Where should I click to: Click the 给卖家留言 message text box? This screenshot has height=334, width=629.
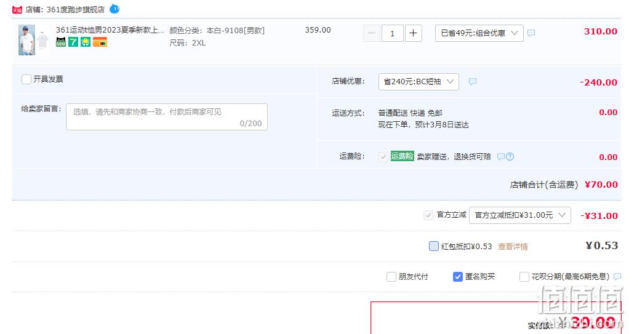(x=166, y=117)
